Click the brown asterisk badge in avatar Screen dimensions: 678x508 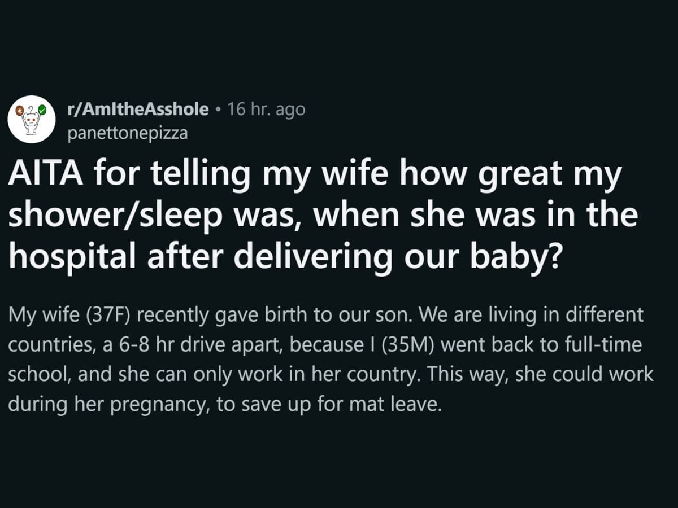pos(19,110)
